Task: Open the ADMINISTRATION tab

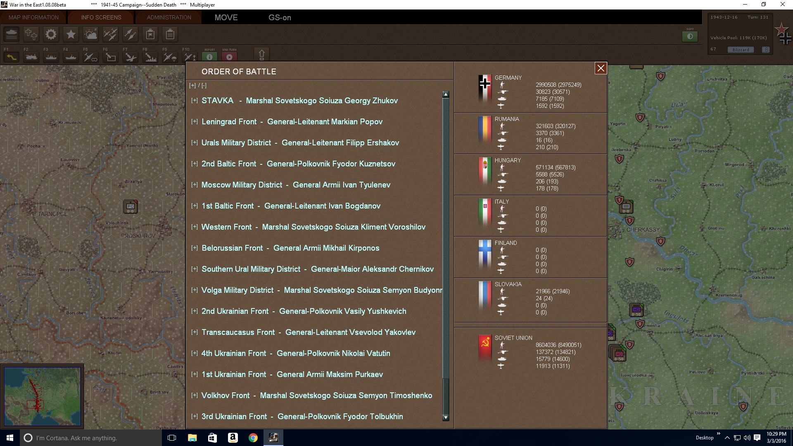Action: click(169, 17)
